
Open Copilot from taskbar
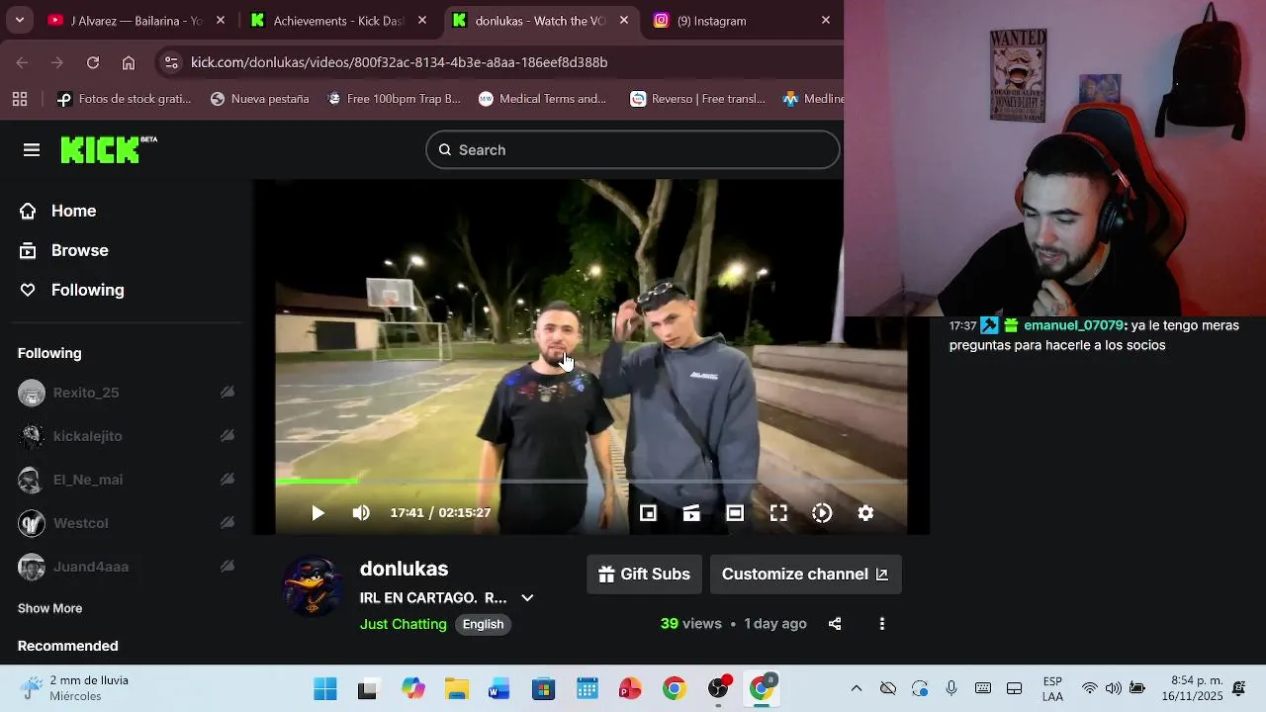412,689
